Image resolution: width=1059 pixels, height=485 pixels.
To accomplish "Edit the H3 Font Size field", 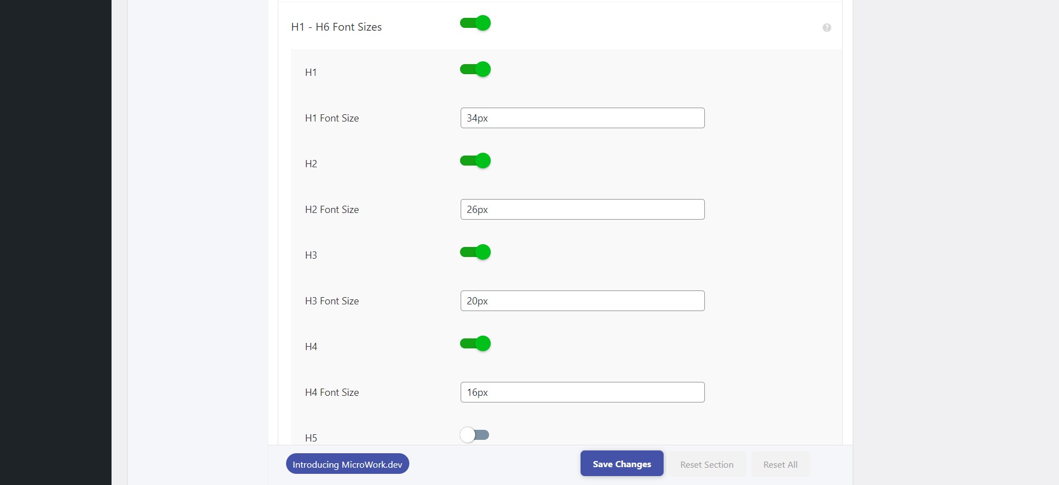I will [x=582, y=301].
